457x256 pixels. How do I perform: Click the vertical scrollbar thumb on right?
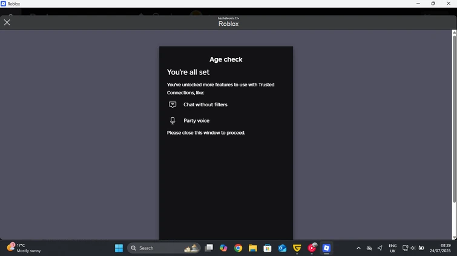(x=454, y=118)
